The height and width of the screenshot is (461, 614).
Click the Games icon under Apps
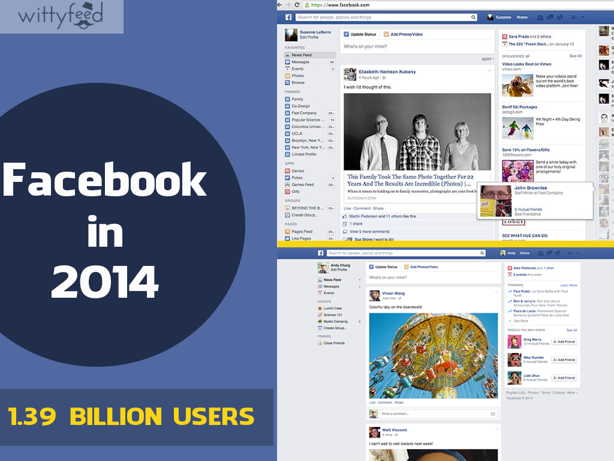click(x=287, y=171)
